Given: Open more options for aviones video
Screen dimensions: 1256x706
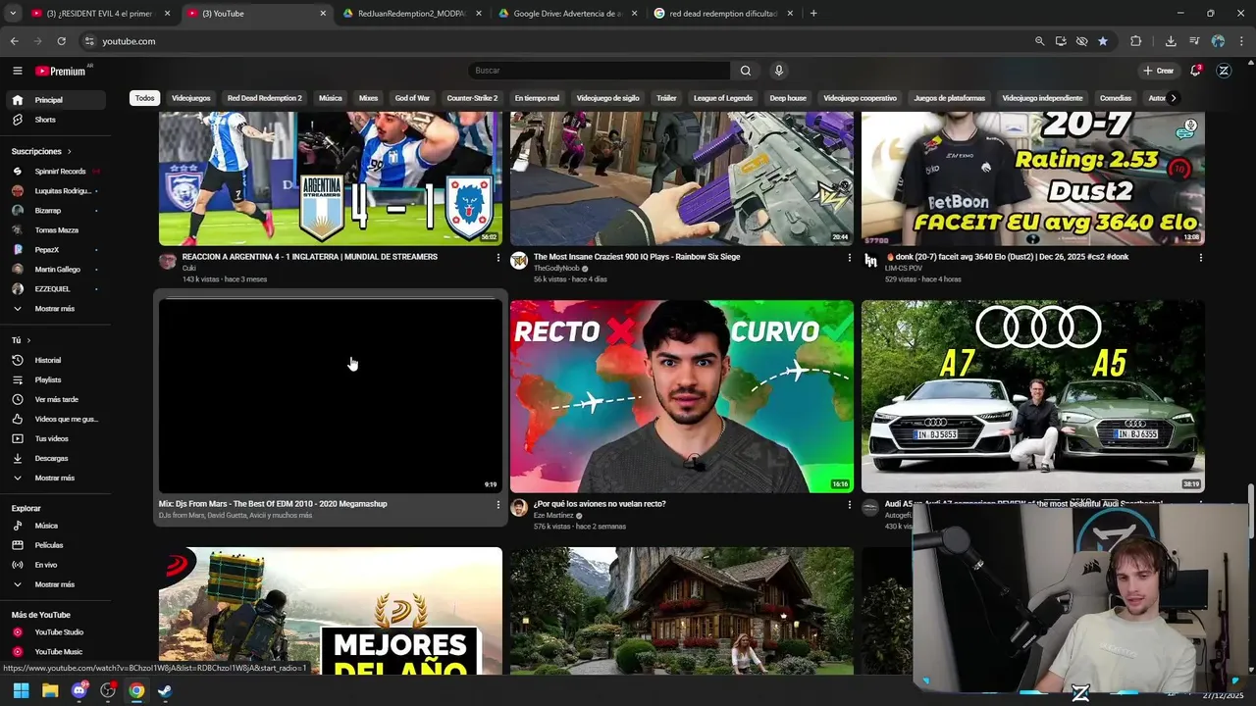Looking at the screenshot, I should (x=850, y=505).
